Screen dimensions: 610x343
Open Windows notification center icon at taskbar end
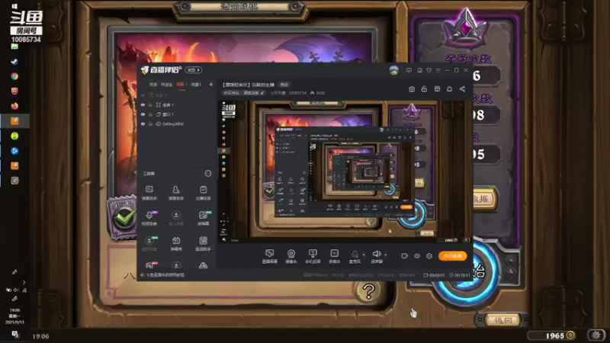coord(14,334)
